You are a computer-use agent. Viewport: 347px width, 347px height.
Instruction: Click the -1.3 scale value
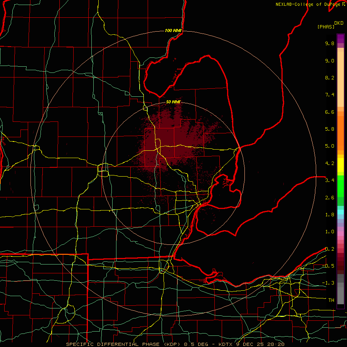(328, 283)
